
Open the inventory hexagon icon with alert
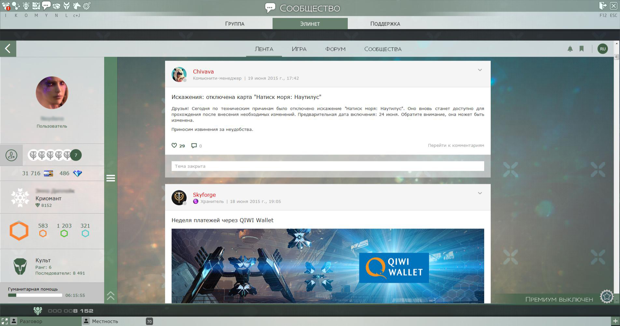pyautogui.click(x=6, y=6)
